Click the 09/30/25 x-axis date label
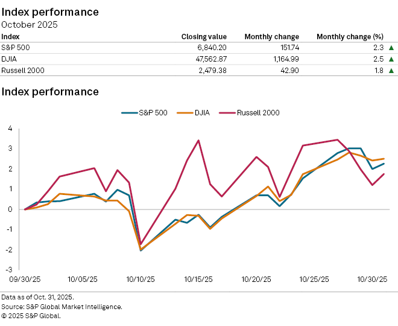Viewport: 398px width, 326px height. [25, 280]
